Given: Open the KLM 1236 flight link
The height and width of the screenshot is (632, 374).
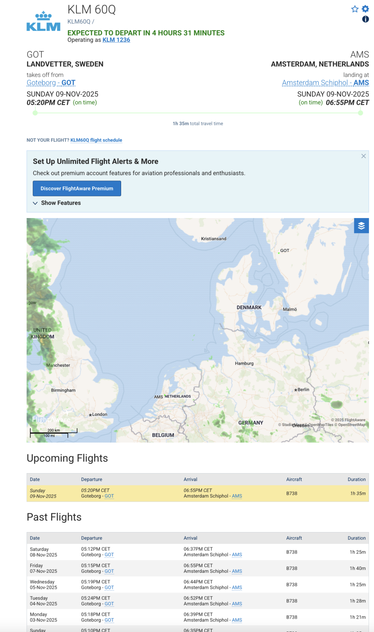Looking at the screenshot, I should pos(116,40).
